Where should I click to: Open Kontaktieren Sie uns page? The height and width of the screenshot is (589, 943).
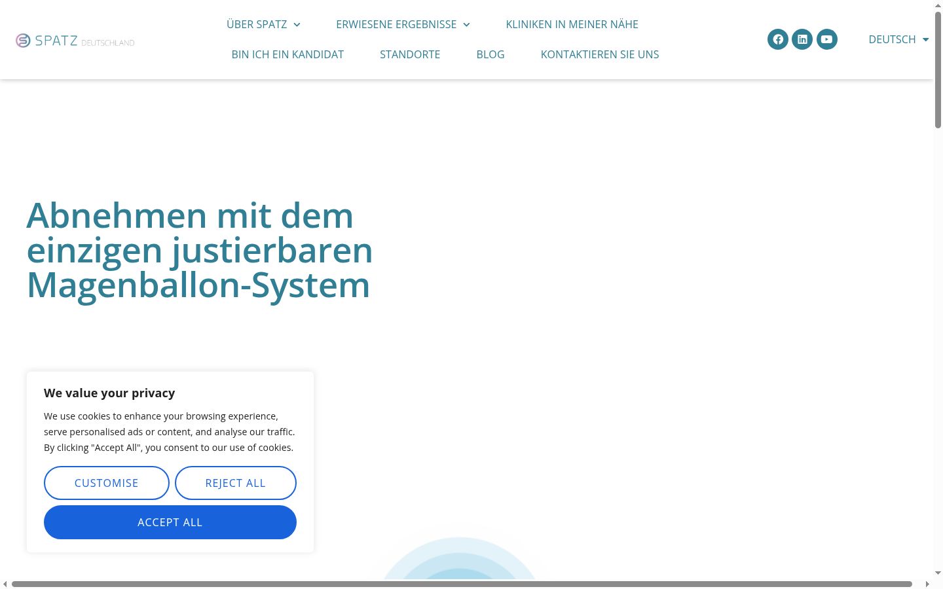pyautogui.click(x=600, y=54)
